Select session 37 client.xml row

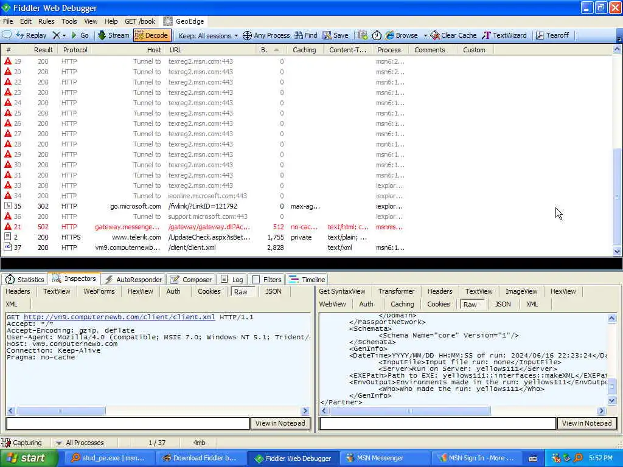306,247
